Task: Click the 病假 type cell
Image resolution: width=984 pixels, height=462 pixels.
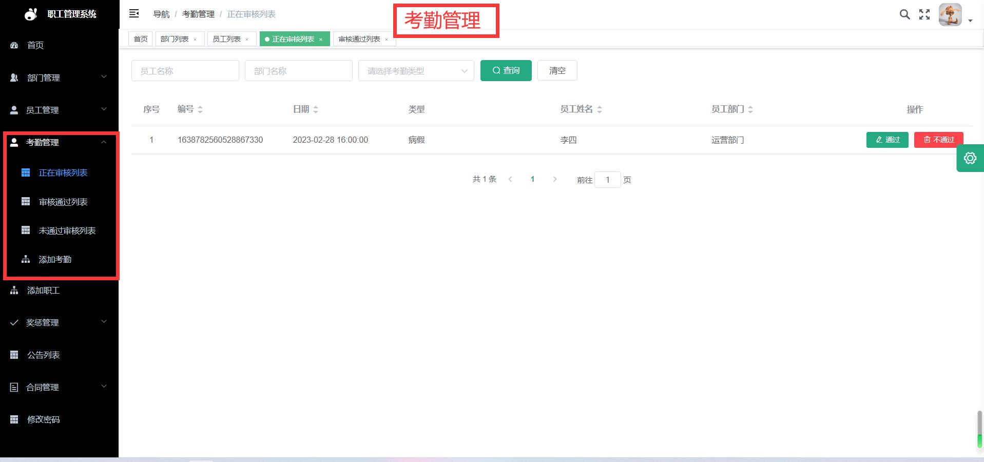Action: click(x=416, y=140)
